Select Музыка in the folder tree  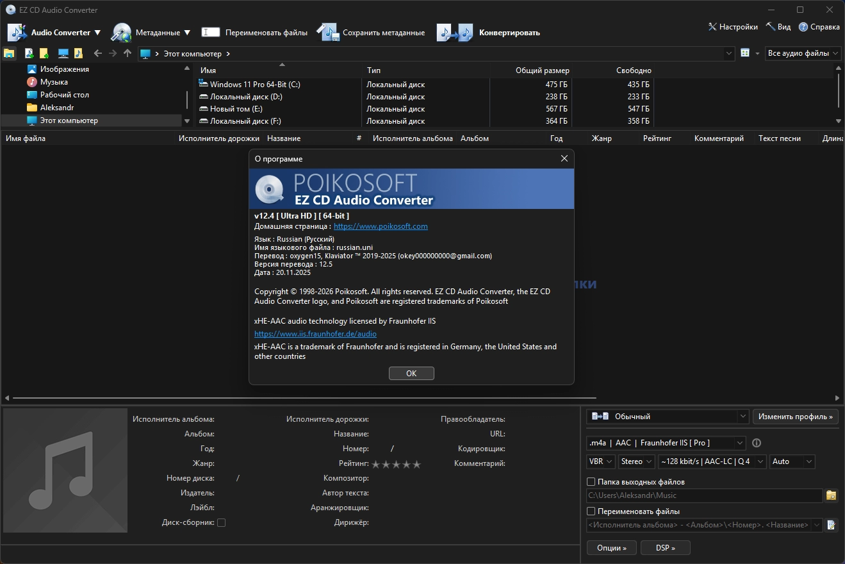pyautogui.click(x=54, y=82)
